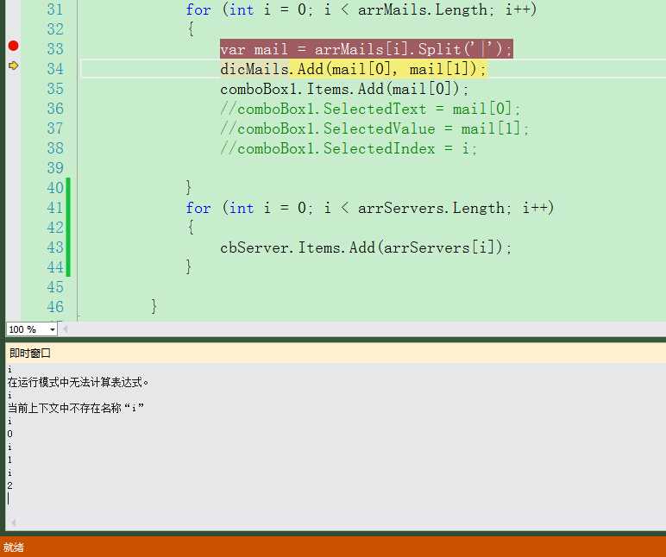This screenshot has height=557, width=666.
Task: Click line number 31 in the gutter
Action: coord(55,9)
